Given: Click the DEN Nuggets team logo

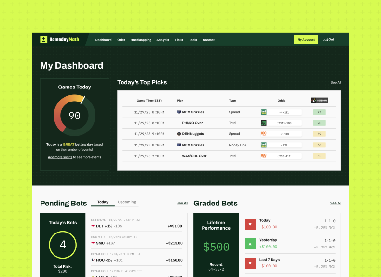Looking at the screenshot, I should pos(179,134).
